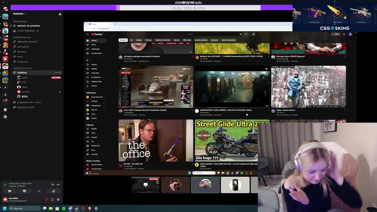Image resolution: width=377 pixels, height=212 pixels.
Task: Select the Wszystko filter chip
Action: 123,40
